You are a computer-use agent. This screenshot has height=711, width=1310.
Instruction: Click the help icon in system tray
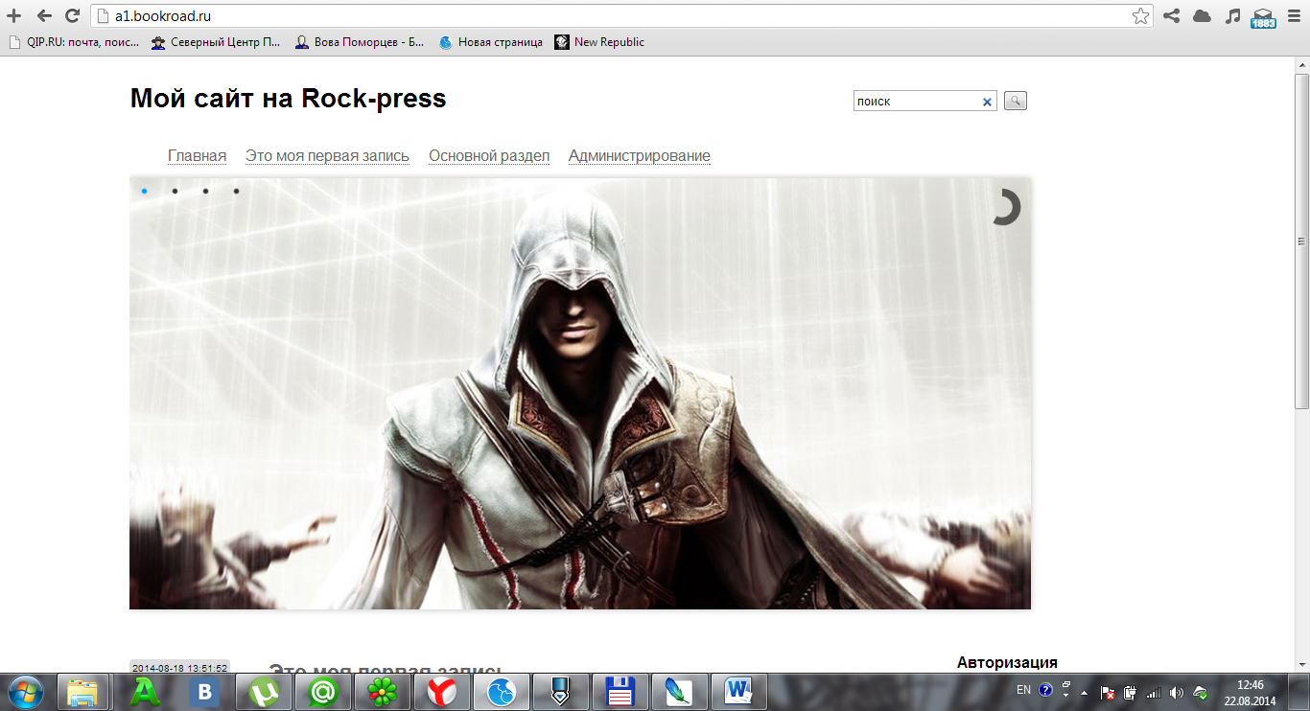(1045, 690)
